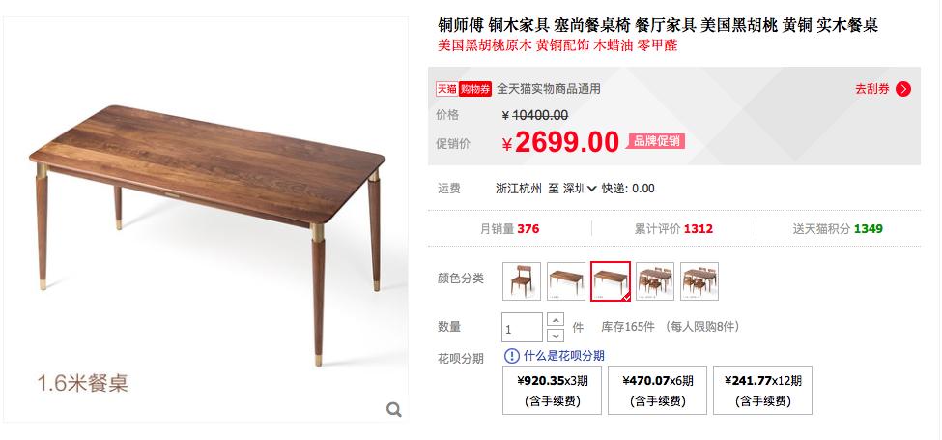
Task: Decrease quantity with the down arrow
Action: pos(556,336)
